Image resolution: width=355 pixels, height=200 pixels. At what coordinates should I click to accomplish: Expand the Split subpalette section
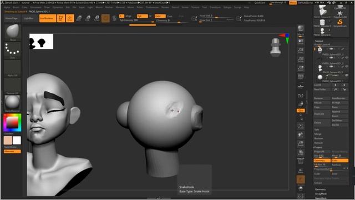click(317, 129)
